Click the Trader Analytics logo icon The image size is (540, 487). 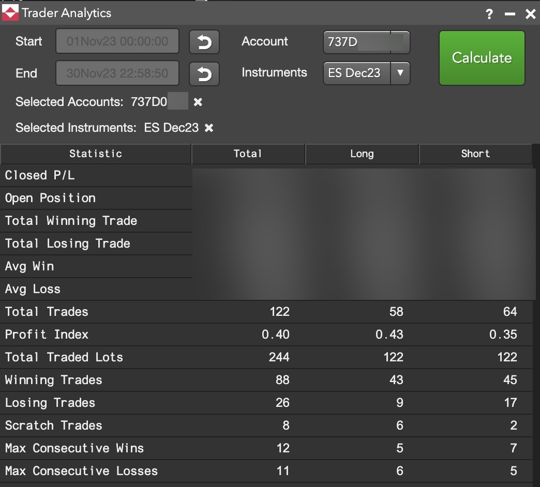click(10, 13)
